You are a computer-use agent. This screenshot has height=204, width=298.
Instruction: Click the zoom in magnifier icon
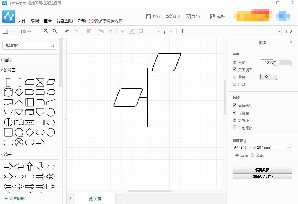46,31
